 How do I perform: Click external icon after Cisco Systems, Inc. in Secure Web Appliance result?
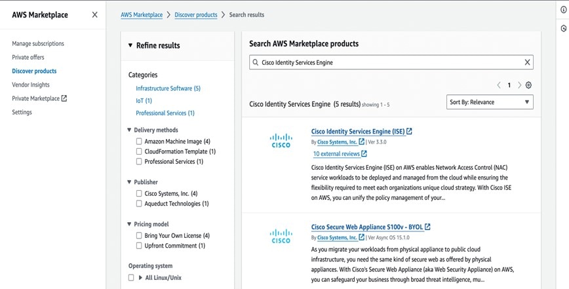click(x=361, y=237)
